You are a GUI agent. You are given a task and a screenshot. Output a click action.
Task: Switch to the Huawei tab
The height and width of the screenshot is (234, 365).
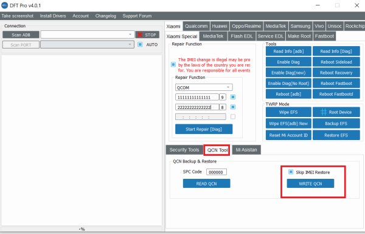pyautogui.click(x=220, y=26)
